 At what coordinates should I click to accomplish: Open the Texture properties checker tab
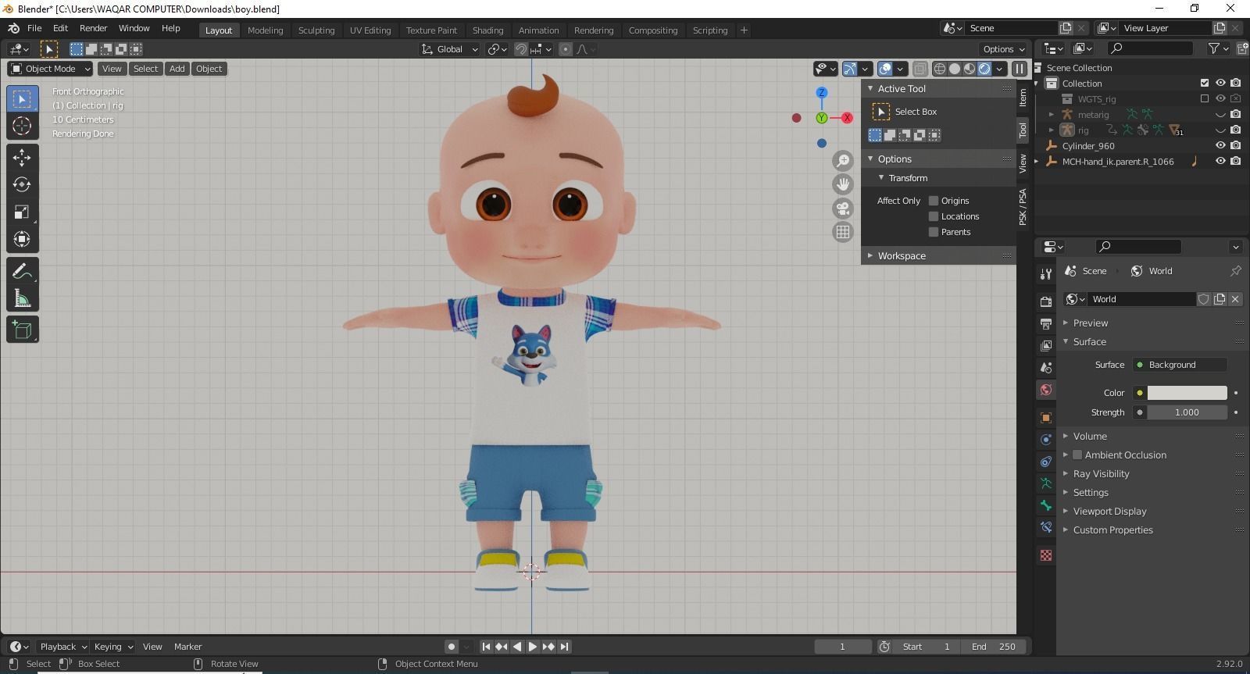click(x=1046, y=555)
